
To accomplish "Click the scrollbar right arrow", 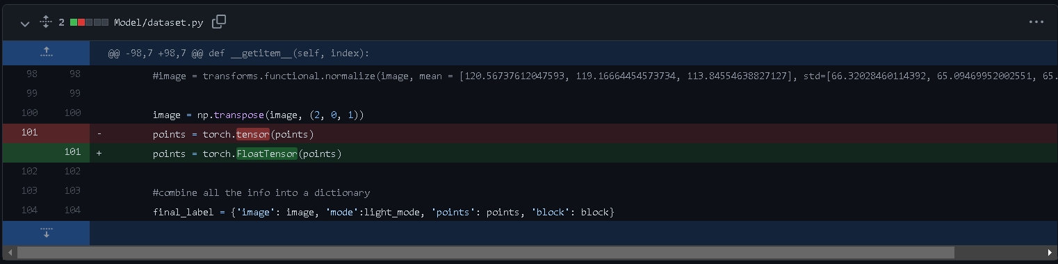I will 1050,252.
